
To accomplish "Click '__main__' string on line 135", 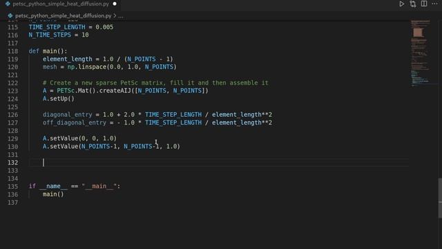I will pyautogui.click(x=99, y=186).
